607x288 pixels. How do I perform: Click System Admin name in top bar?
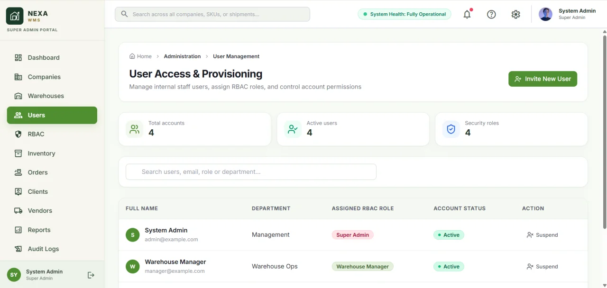(577, 11)
